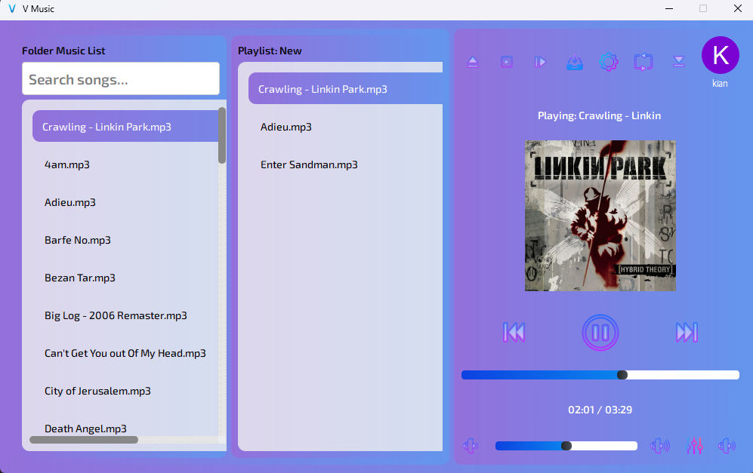
Task: Skip to the previous track
Action: click(x=514, y=333)
